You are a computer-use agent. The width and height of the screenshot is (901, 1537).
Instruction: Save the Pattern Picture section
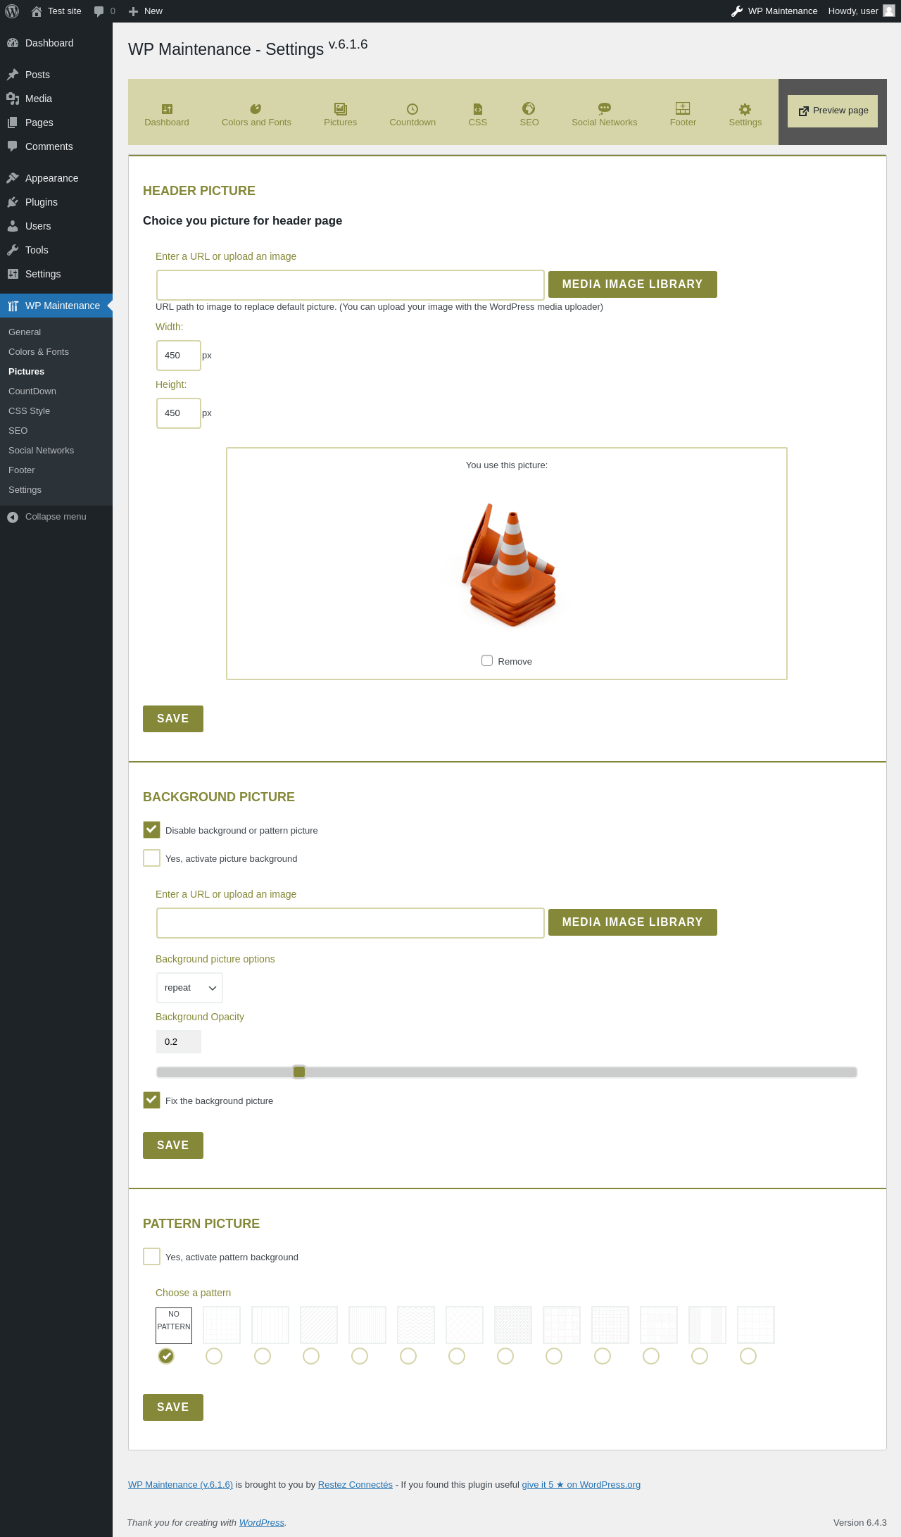click(x=173, y=1407)
